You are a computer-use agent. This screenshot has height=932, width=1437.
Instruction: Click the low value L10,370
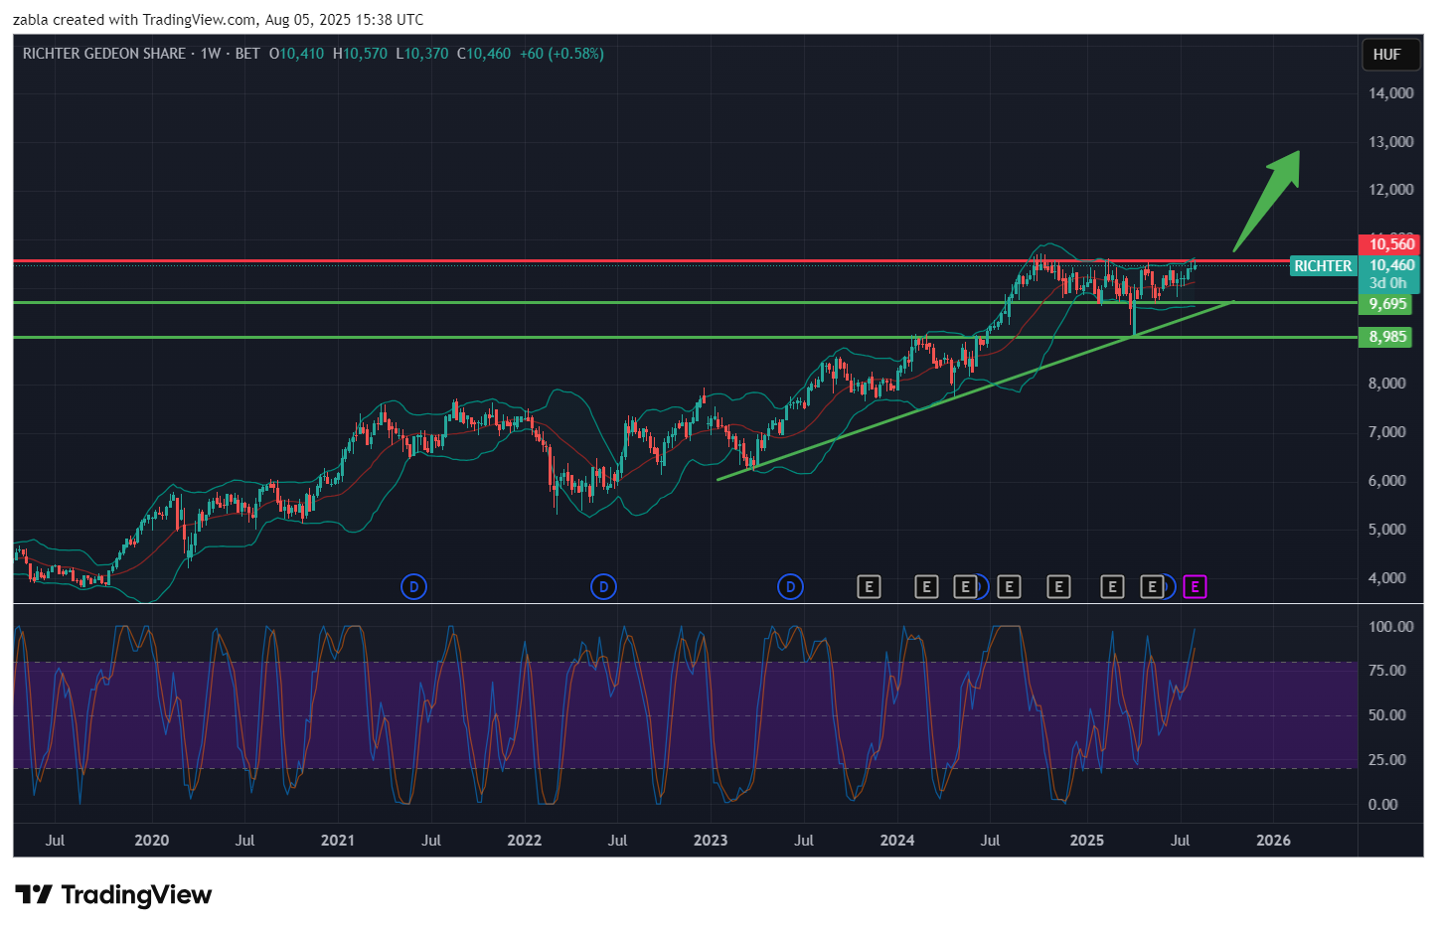tap(422, 54)
